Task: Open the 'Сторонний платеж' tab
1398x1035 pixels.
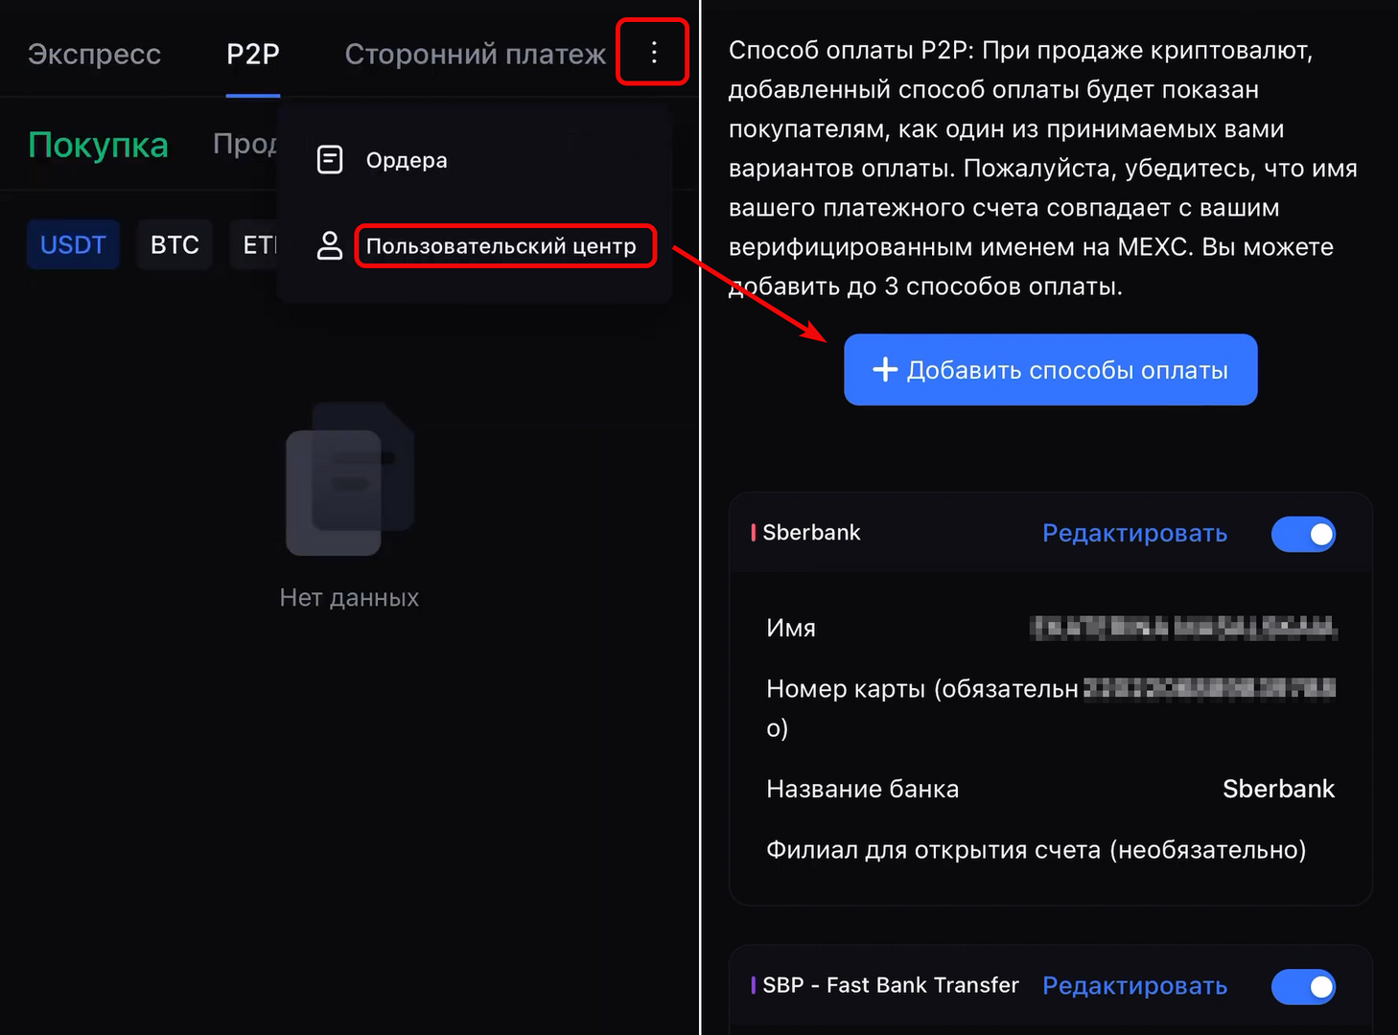Action: coord(475,55)
